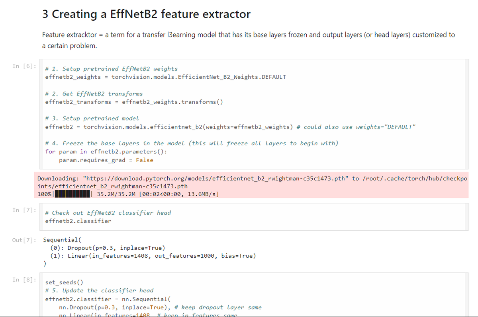Click the line "for param in effnetb2.parameters():"
The height and width of the screenshot is (317, 478).
(106, 152)
